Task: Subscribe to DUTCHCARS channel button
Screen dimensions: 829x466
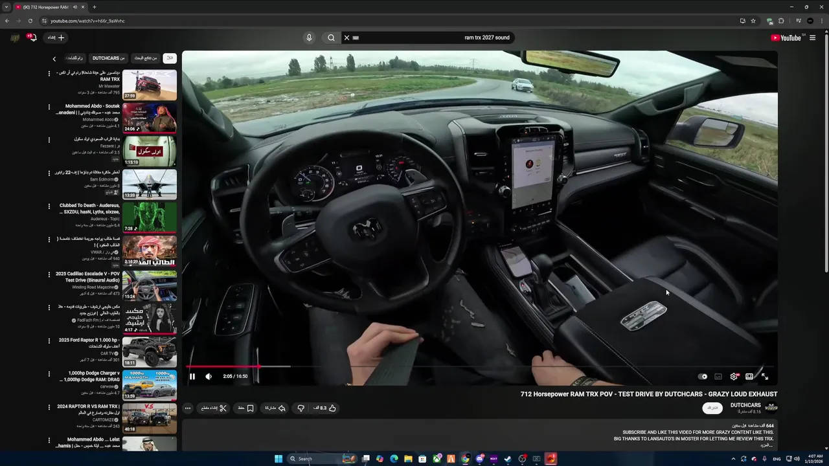Action: tap(712, 408)
